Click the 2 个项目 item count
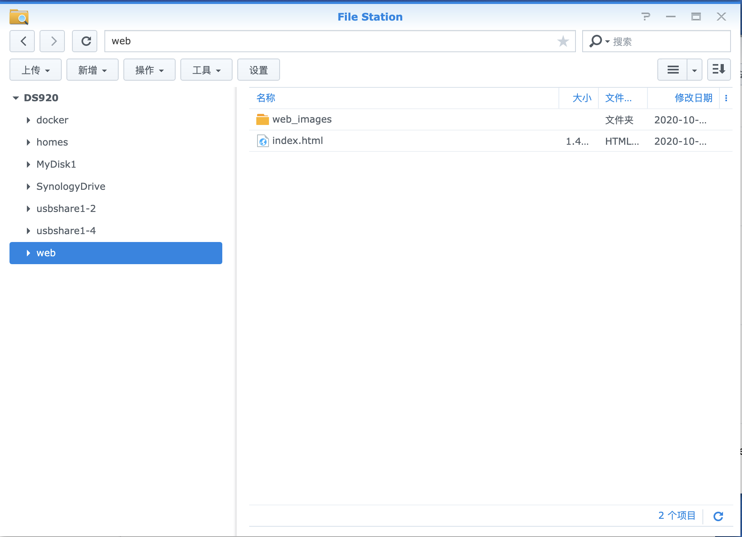This screenshot has width=742, height=537. click(x=677, y=516)
